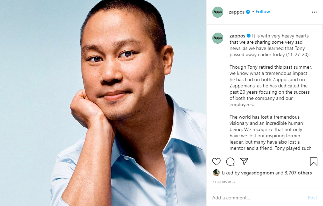
Task: Follow the zappos account
Action: (263, 12)
